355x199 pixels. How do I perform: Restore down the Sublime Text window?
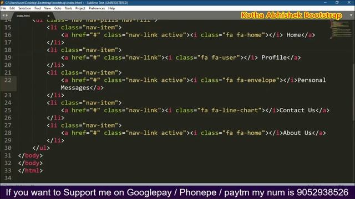(x=337, y=2)
